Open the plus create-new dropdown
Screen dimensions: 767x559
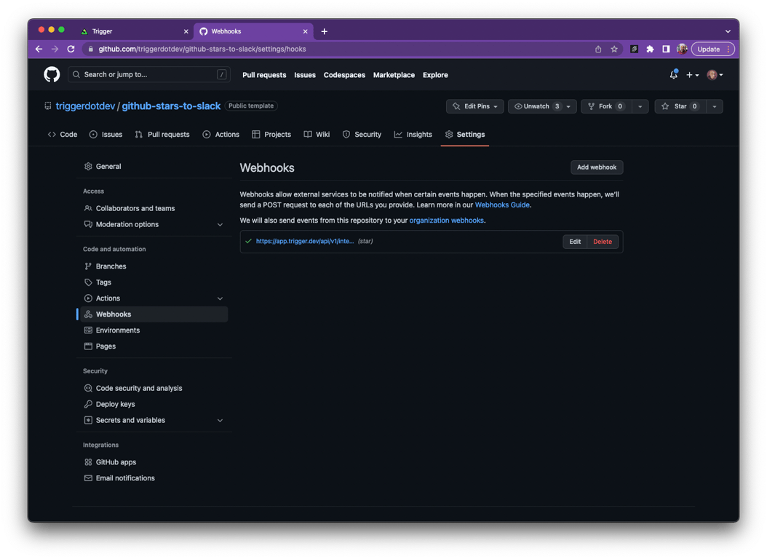tap(692, 75)
